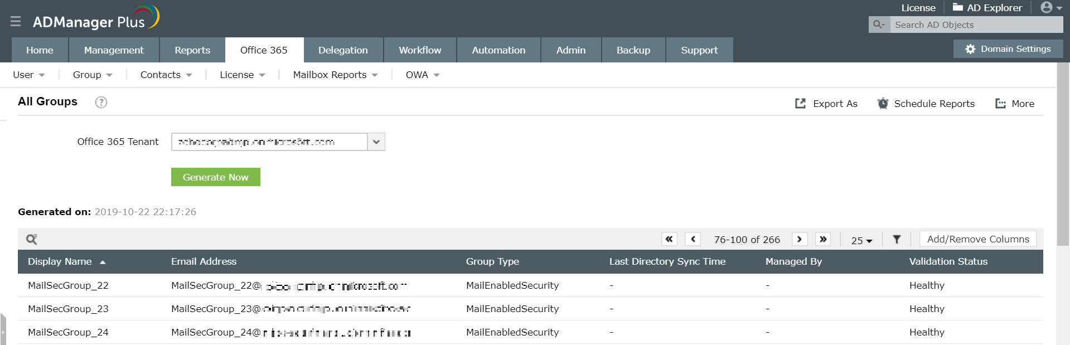Open the user account icon menu

point(1050,8)
